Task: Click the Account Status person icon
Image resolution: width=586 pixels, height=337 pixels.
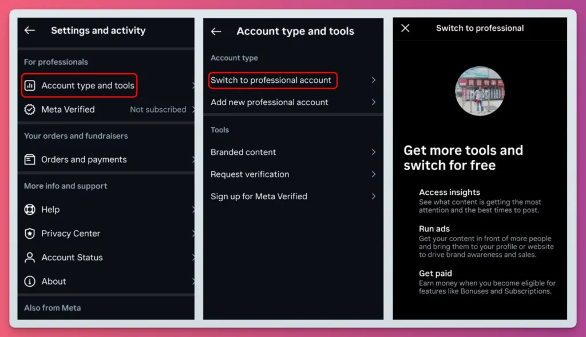Action: click(x=30, y=258)
